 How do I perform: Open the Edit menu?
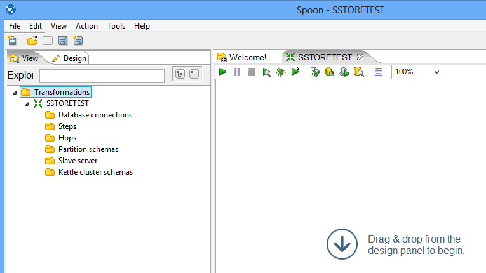[x=36, y=26]
